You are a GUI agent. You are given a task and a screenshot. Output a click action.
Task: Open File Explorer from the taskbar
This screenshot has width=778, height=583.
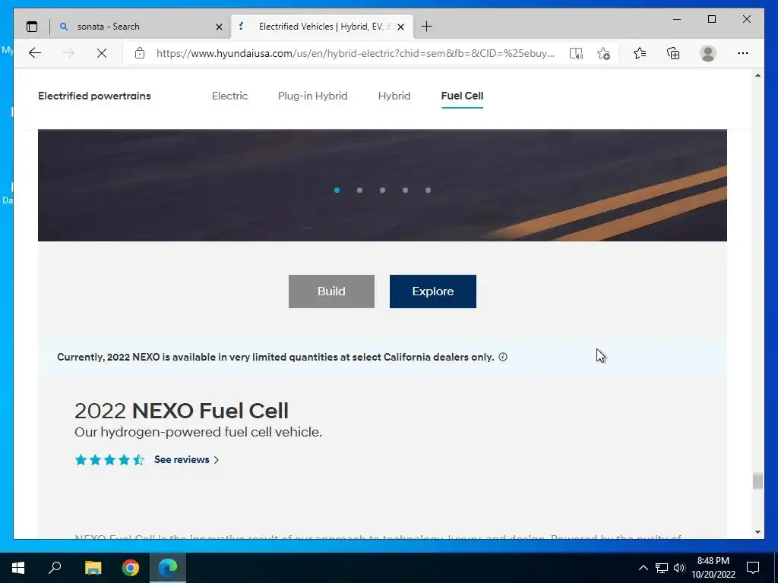pyautogui.click(x=93, y=568)
